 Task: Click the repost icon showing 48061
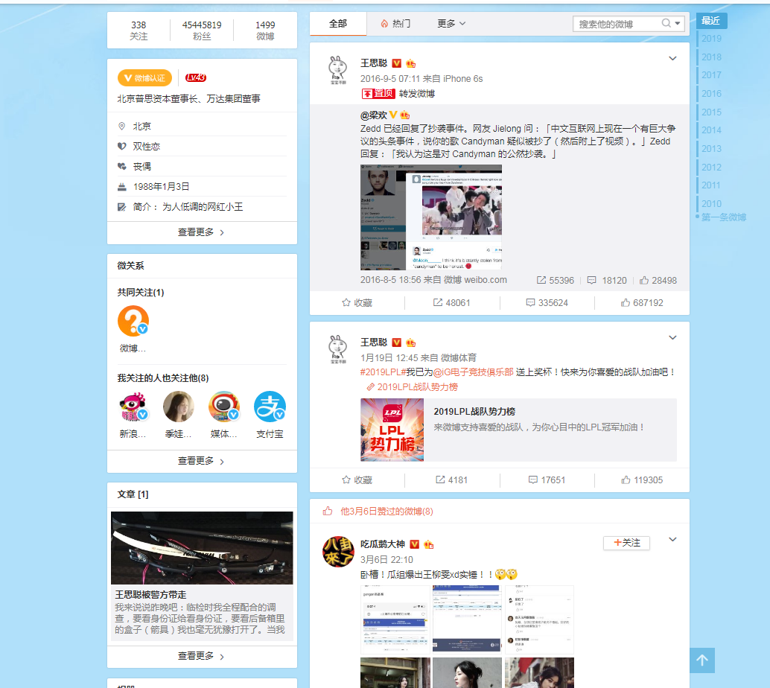coord(451,303)
